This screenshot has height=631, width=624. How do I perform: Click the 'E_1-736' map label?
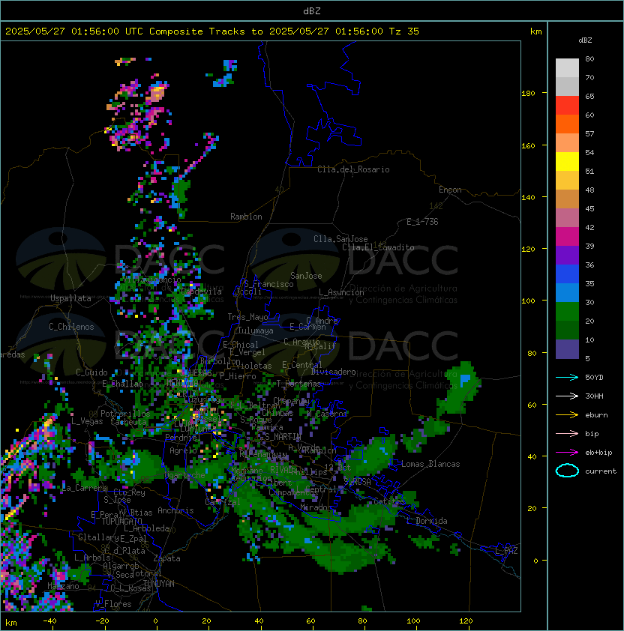pyautogui.click(x=422, y=222)
